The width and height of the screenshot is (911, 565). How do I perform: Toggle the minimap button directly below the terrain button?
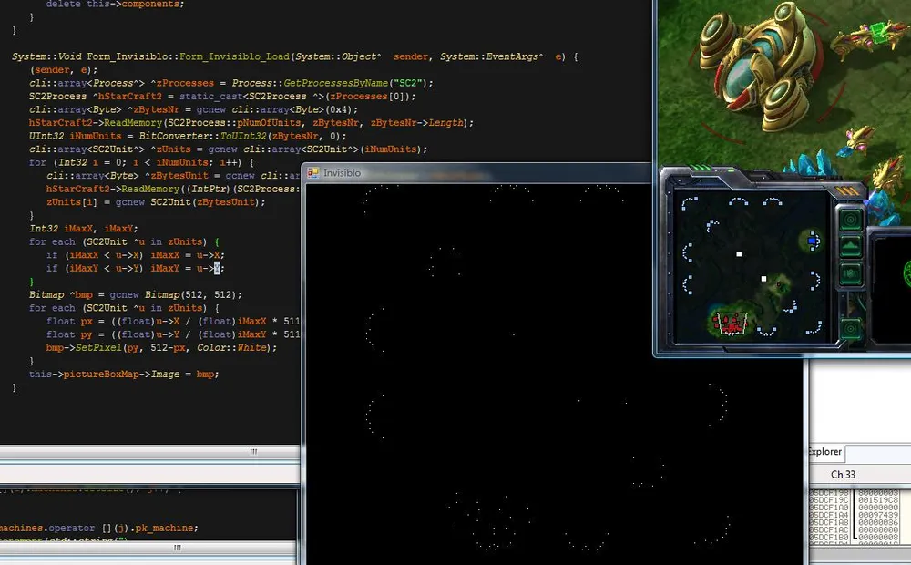pyautogui.click(x=851, y=273)
